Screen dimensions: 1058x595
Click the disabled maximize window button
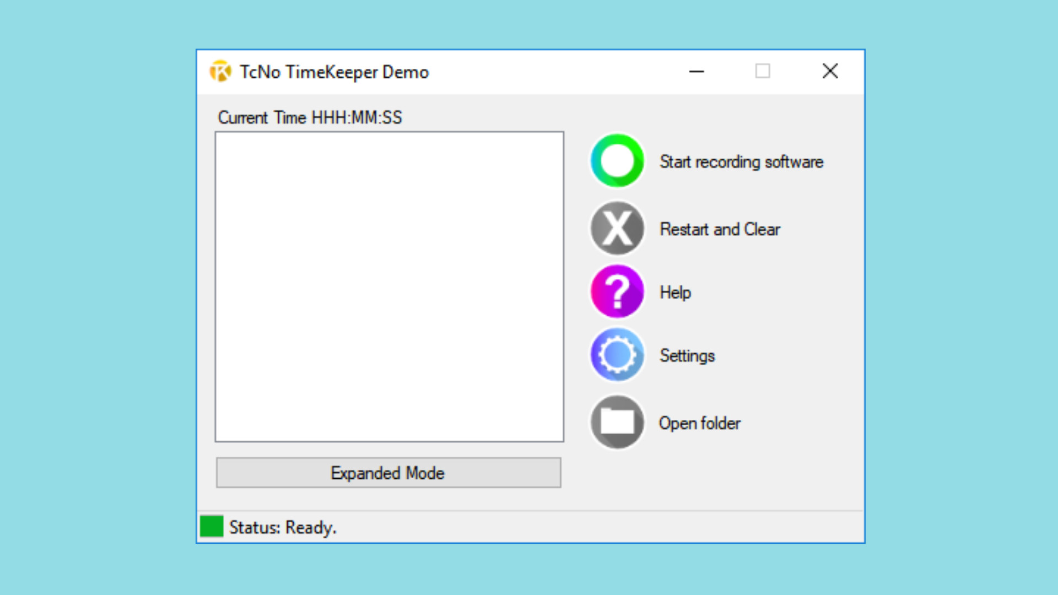tap(763, 71)
